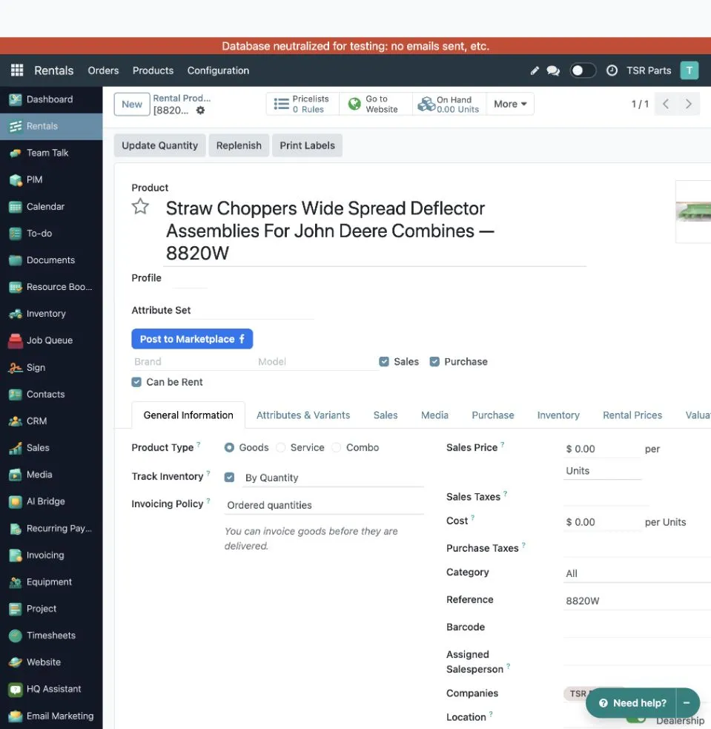Open Inventory app in sidebar

[51, 314]
